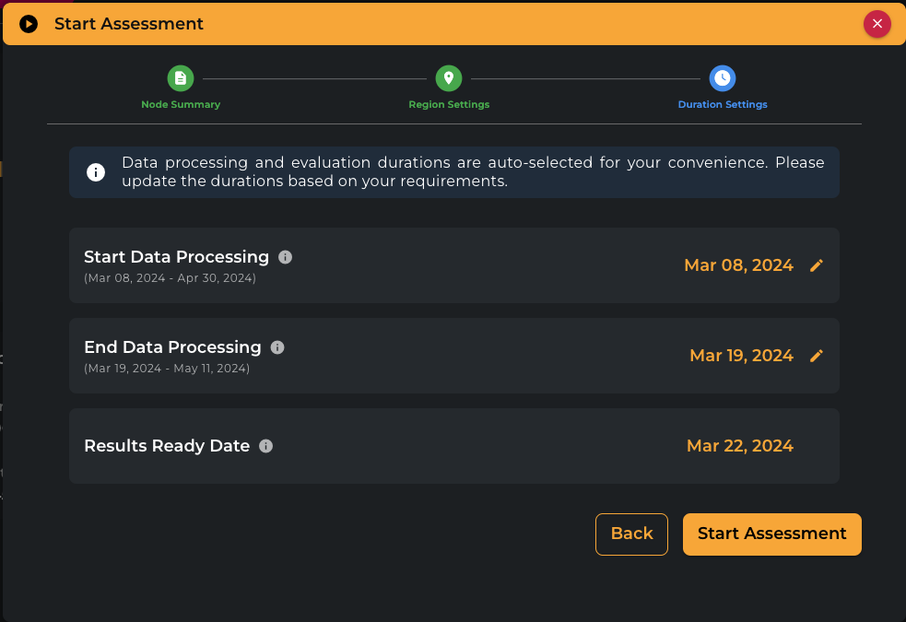Screen dimensions: 906x622
Task: Click the info icon in the notice banner
Action: (96, 172)
